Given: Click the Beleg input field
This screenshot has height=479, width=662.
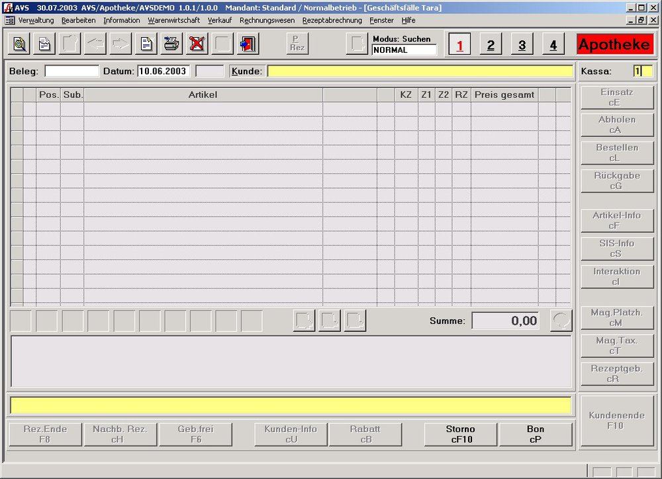Looking at the screenshot, I should (x=71, y=71).
